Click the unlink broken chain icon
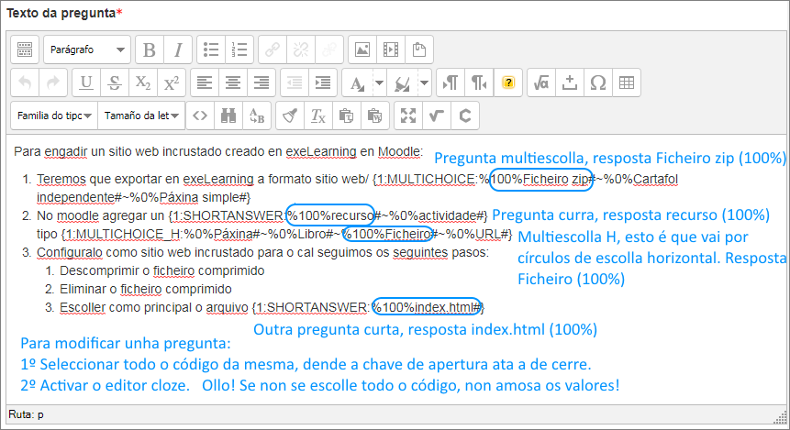Screen dimensions: 790x430 pos(301,50)
